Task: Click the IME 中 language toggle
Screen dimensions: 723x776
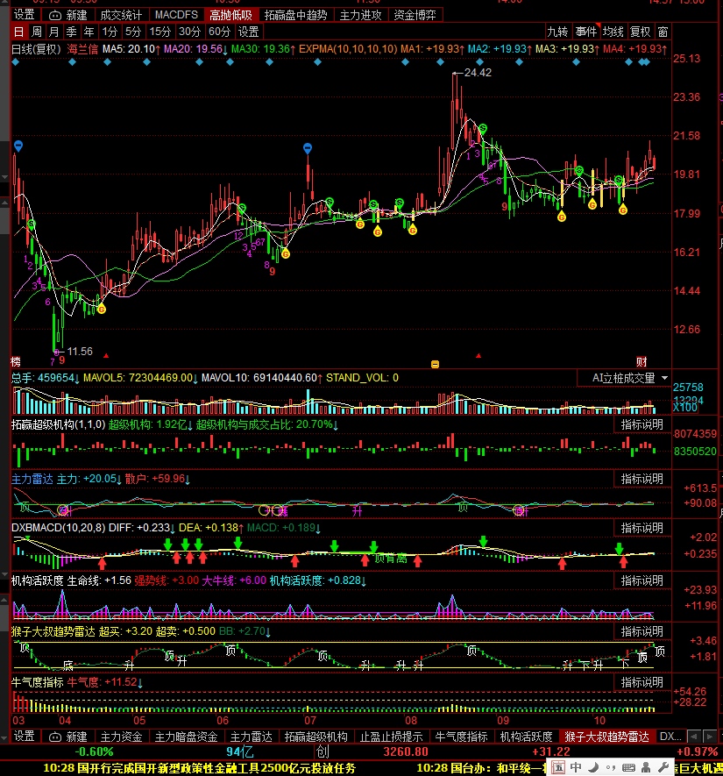Action: 576,767
